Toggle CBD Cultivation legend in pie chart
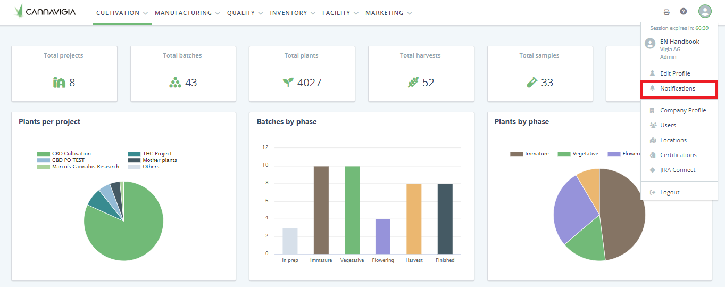 pos(71,154)
